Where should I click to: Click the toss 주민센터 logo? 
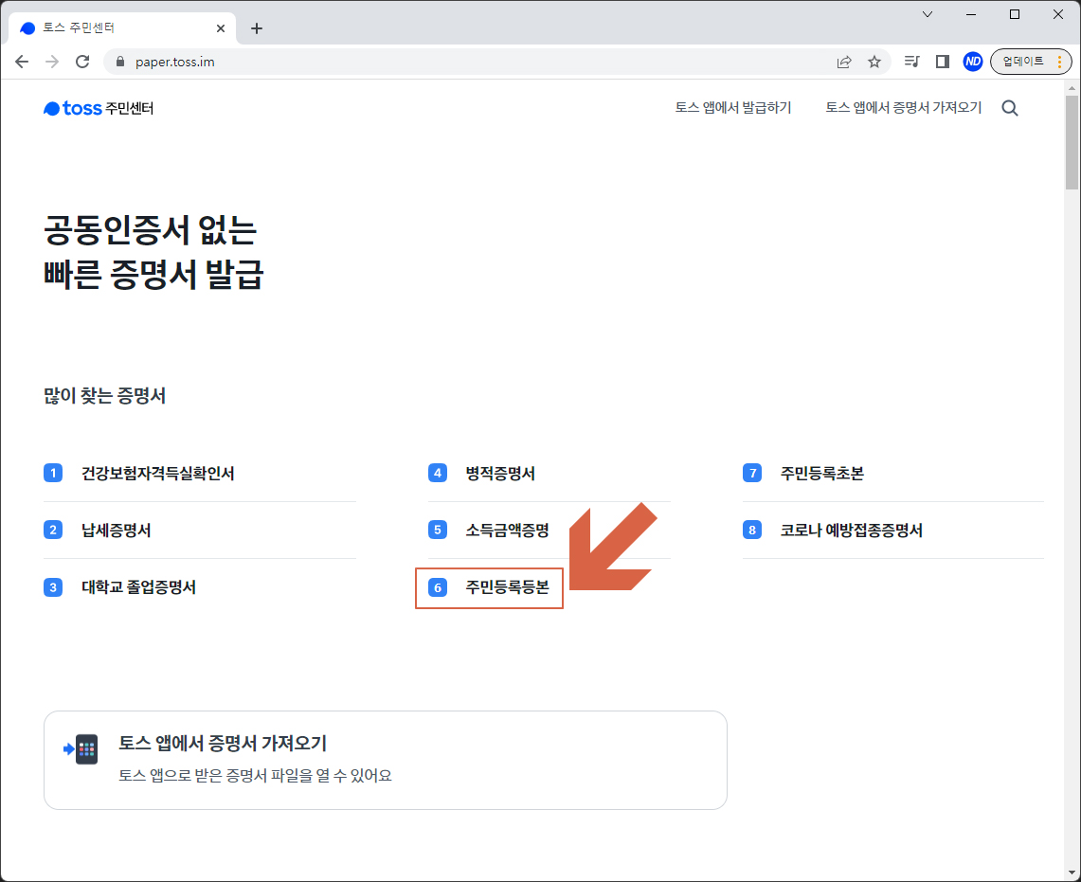(x=99, y=108)
